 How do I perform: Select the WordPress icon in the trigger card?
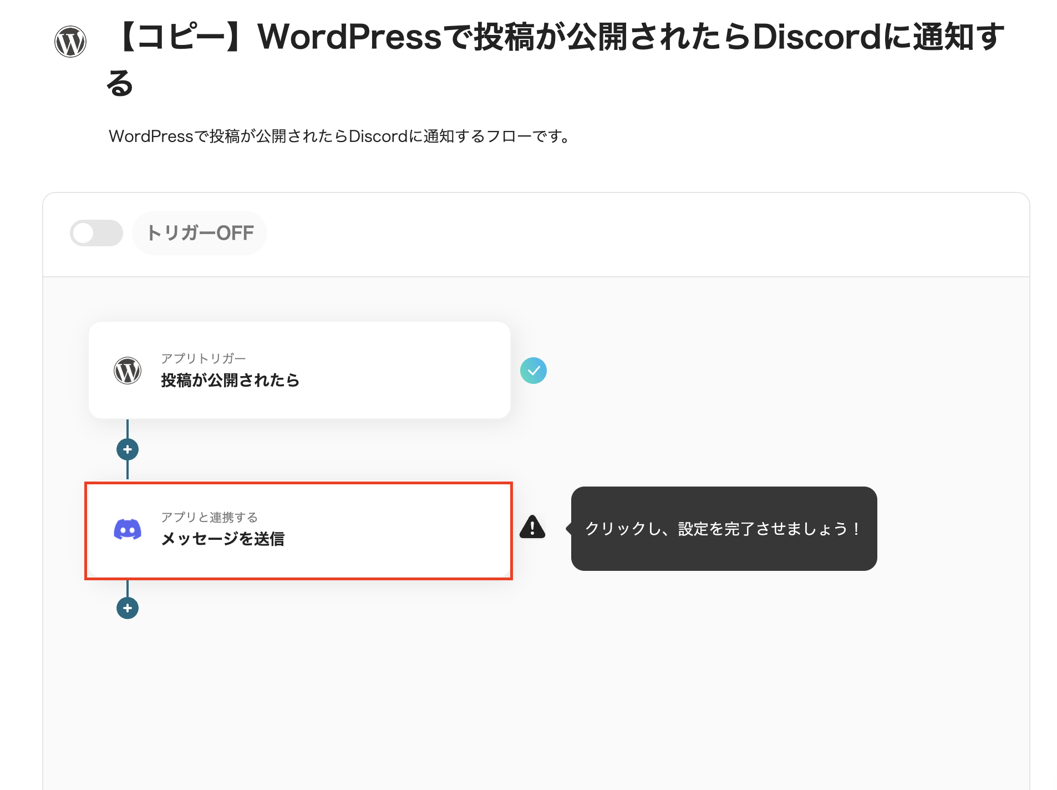[x=128, y=371]
